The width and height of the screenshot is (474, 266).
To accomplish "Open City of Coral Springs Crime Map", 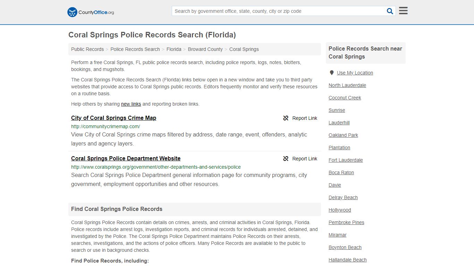I will point(113,118).
